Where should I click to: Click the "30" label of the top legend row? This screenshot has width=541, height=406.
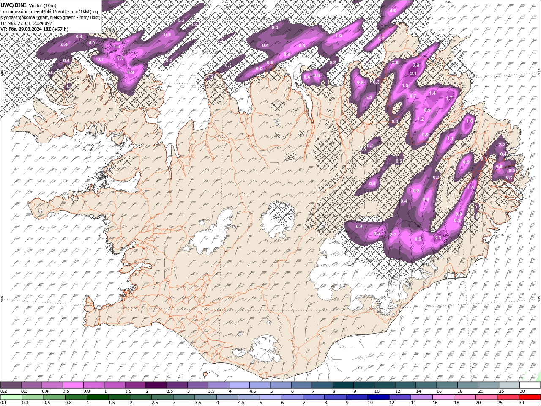(x=522, y=391)
